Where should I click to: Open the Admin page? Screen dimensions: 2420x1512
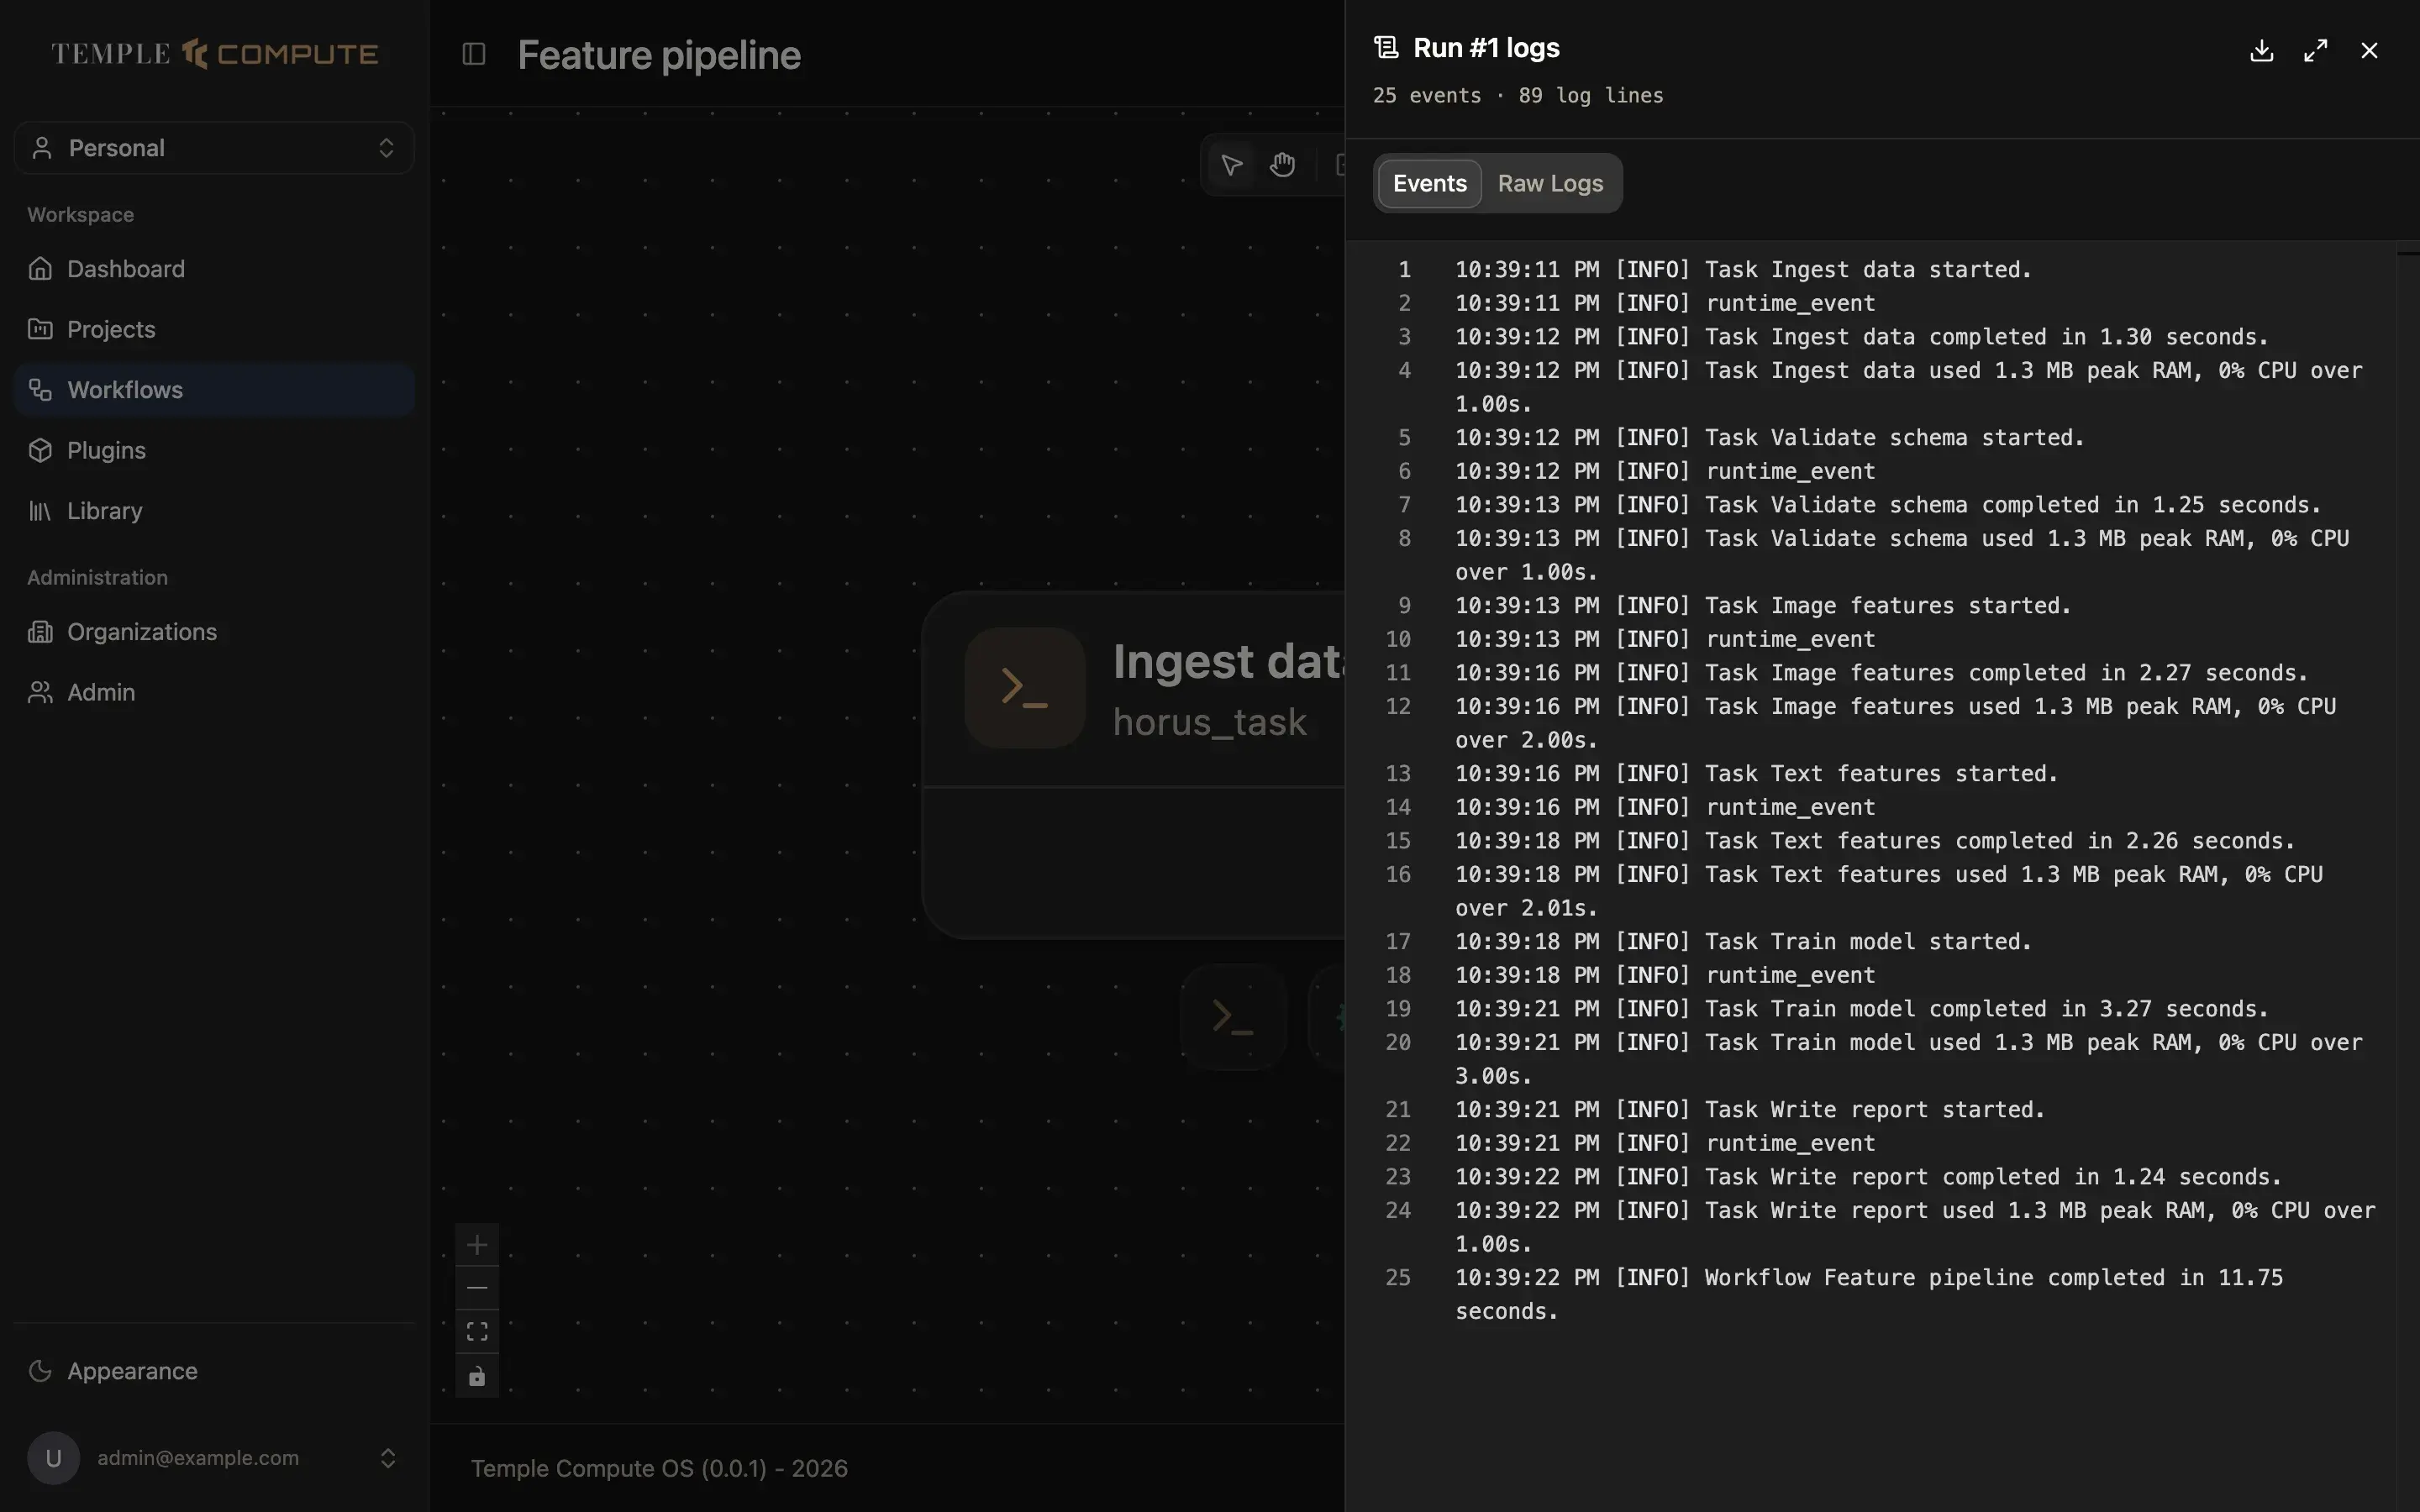[x=214, y=692]
